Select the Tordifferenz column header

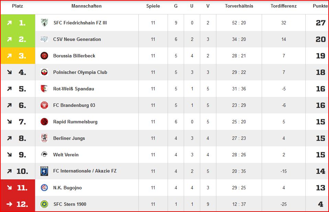coord(283,6)
